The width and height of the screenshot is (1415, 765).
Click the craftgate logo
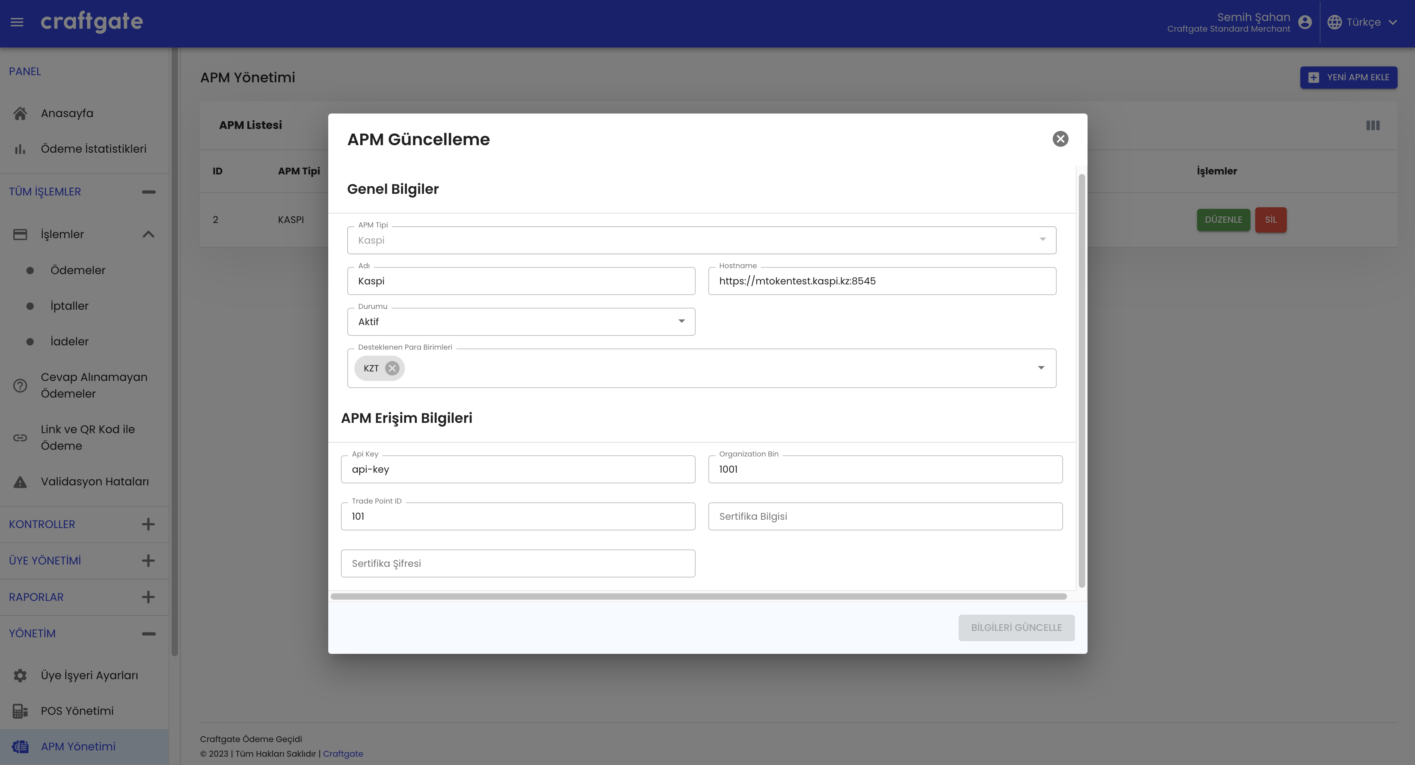(92, 21)
